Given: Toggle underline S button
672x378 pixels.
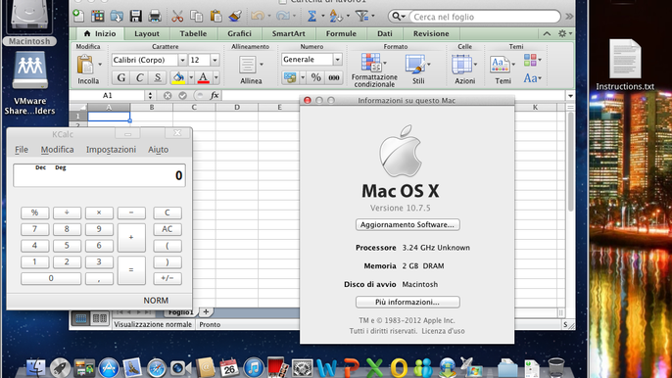Looking at the screenshot, I should click(158, 77).
